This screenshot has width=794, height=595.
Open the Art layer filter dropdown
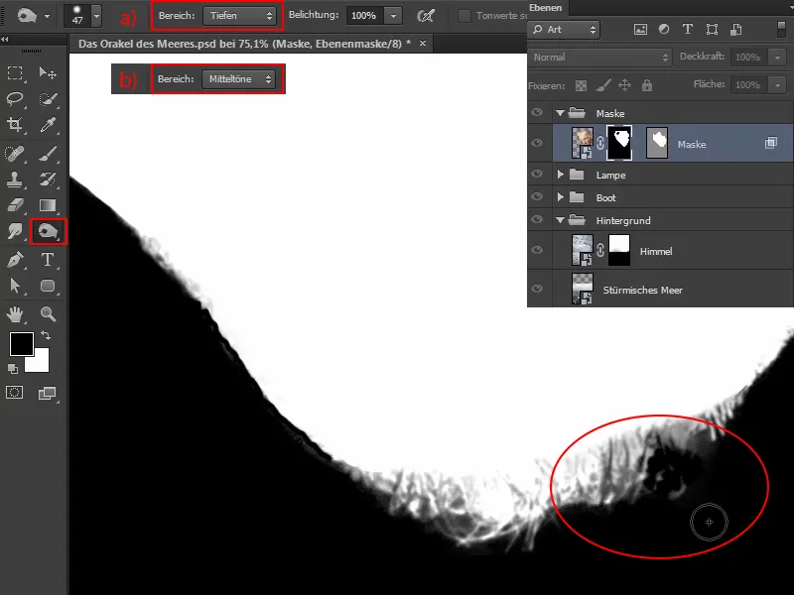(x=564, y=30)
